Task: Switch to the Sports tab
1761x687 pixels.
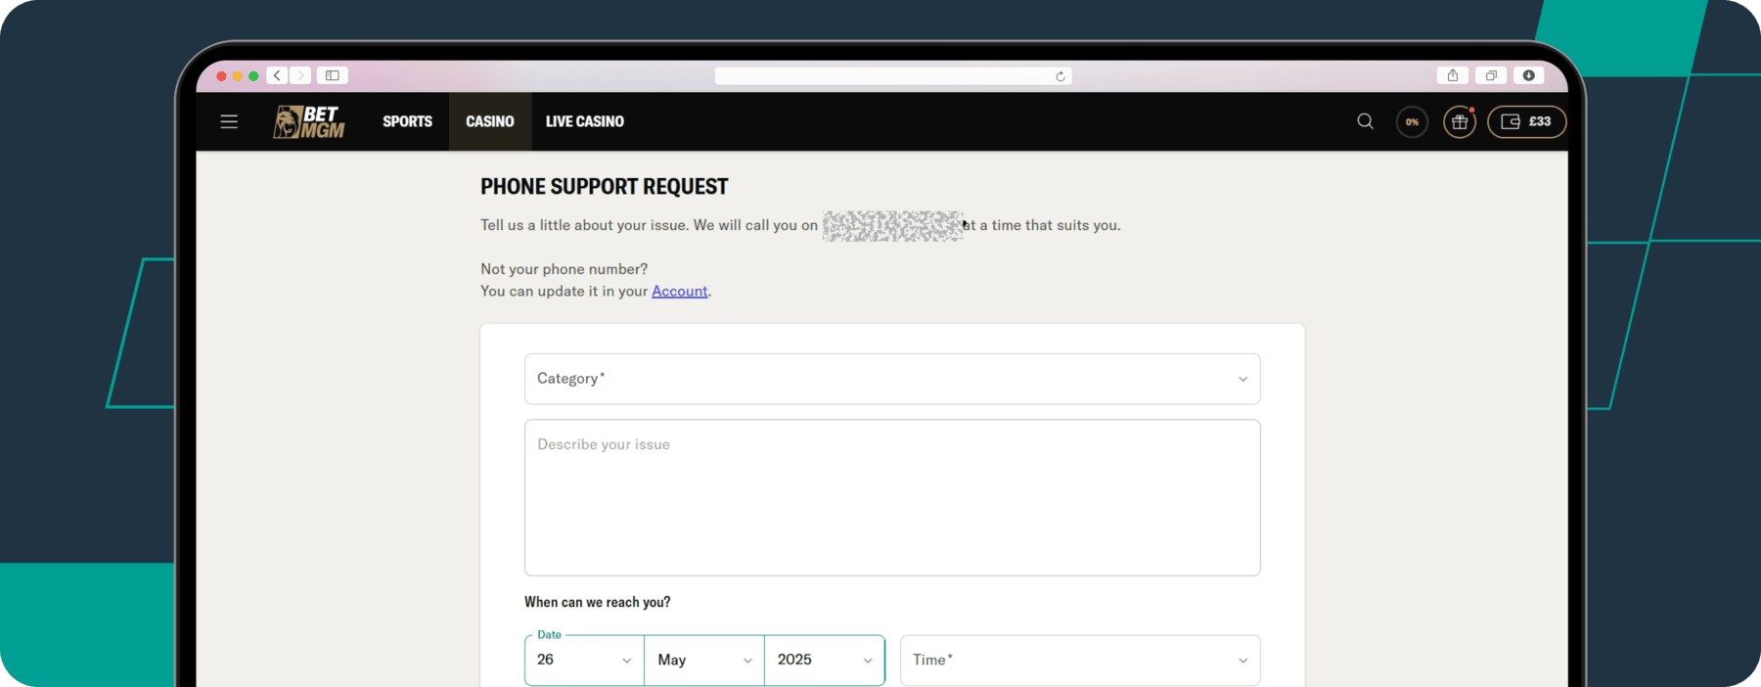Action: (407, 121)
